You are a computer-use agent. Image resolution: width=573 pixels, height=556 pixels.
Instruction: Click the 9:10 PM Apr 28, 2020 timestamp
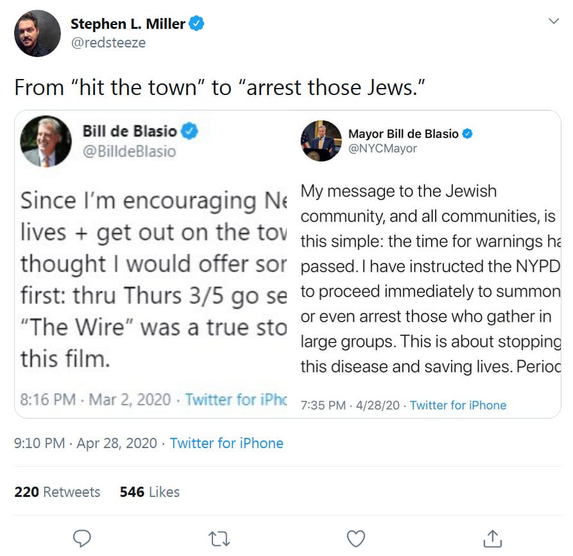click(x=85, y=443)
